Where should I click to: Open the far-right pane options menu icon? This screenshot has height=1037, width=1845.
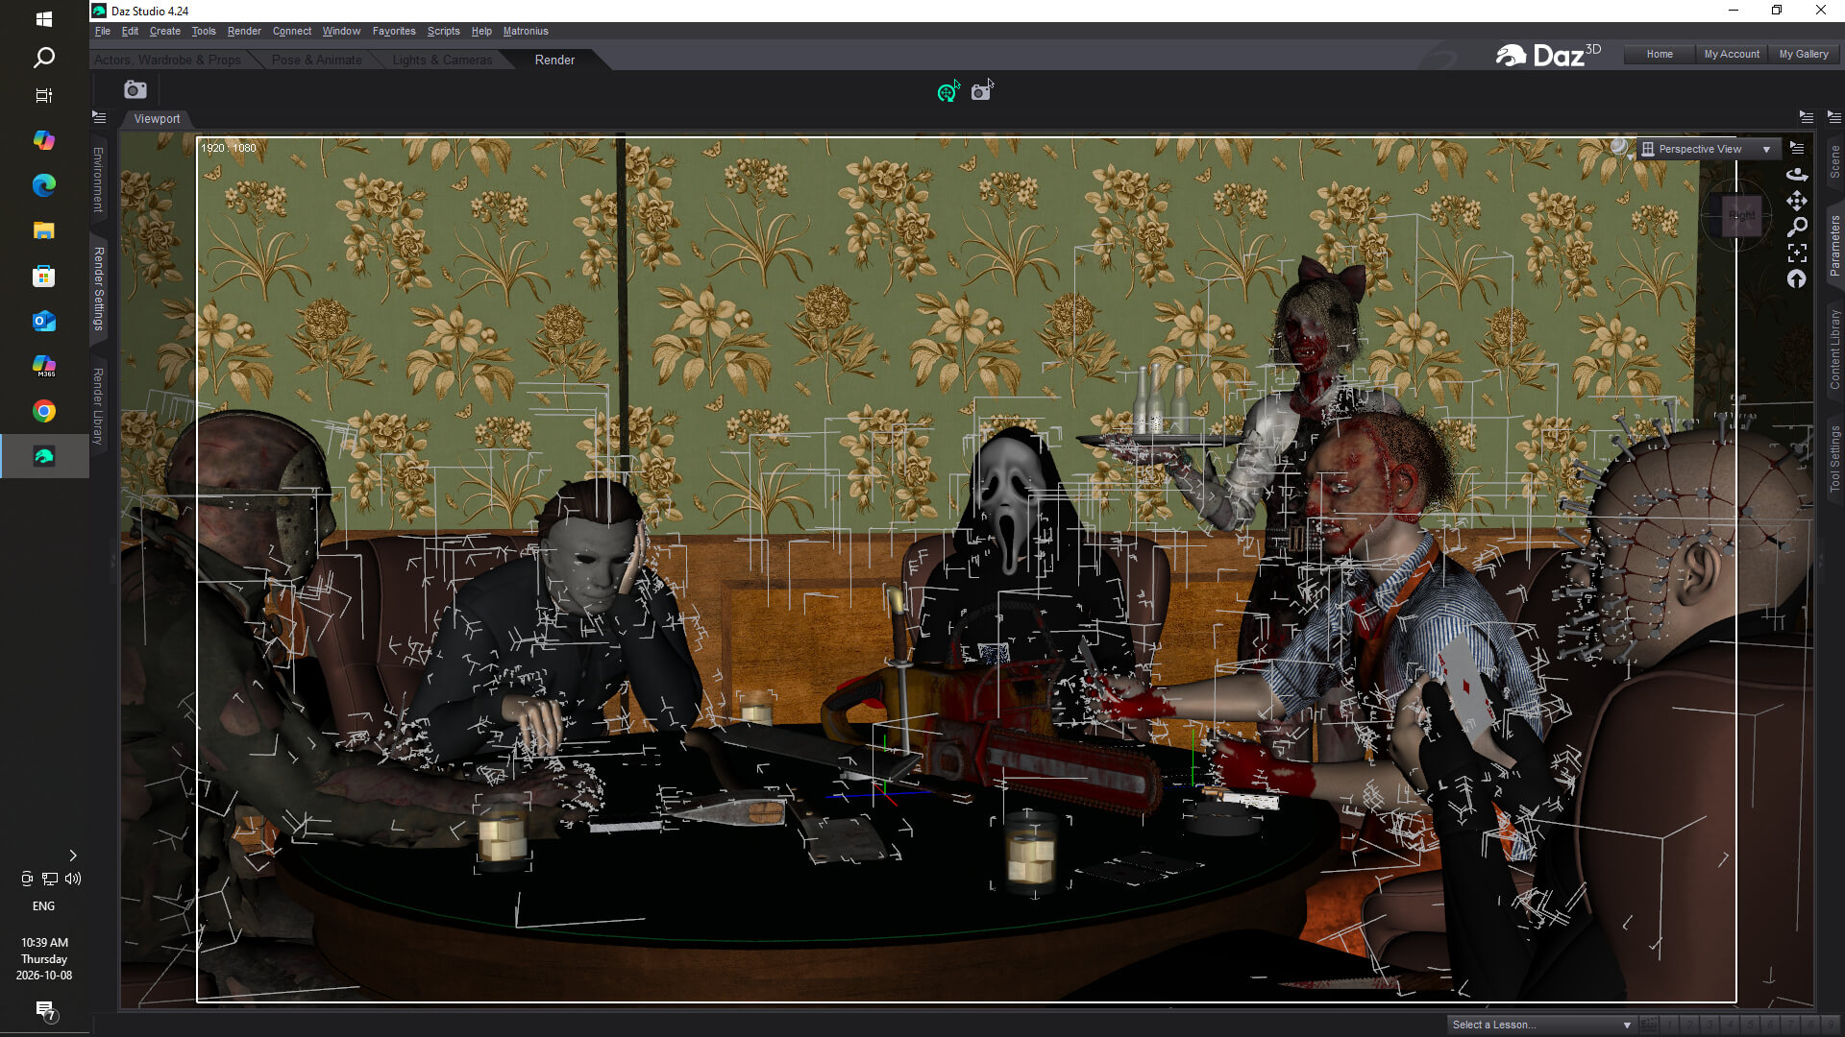click(1833, 117)
